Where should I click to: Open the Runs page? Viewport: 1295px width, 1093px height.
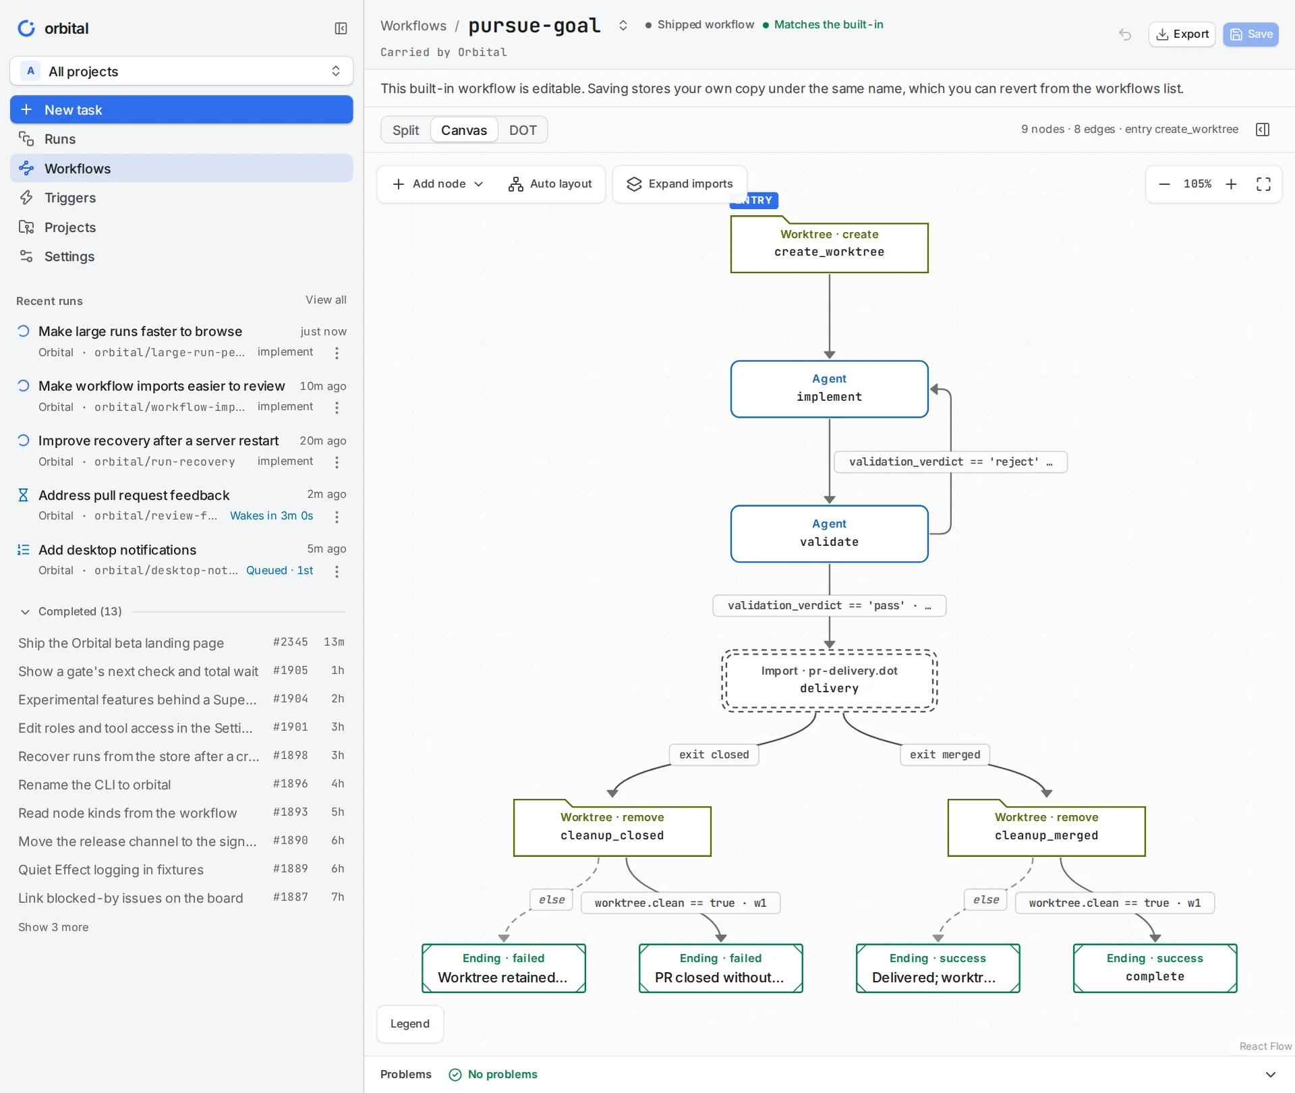pos(181,139)
